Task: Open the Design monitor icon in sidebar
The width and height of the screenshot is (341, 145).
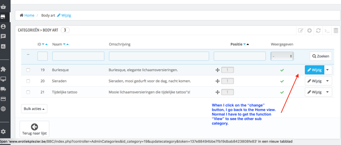Action: 3,79
